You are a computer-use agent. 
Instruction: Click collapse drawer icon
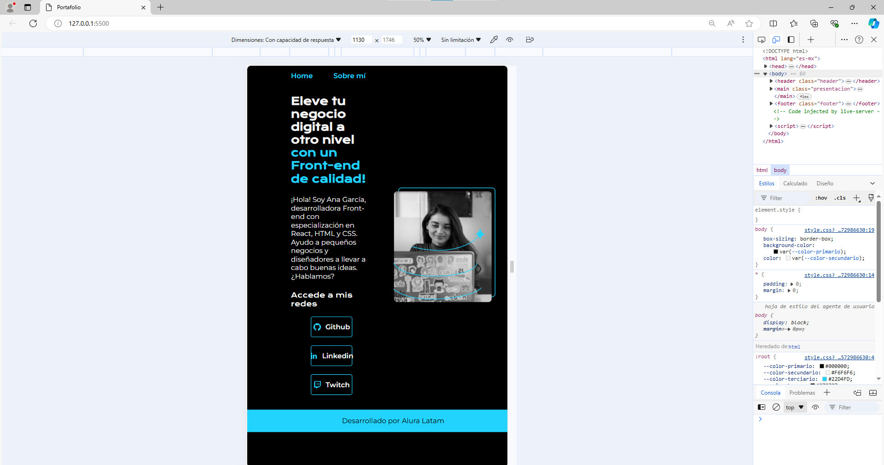(873, 393)
